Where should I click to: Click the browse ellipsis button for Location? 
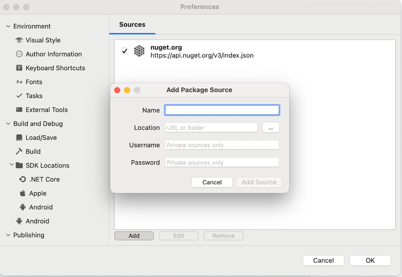click(271, 128)
